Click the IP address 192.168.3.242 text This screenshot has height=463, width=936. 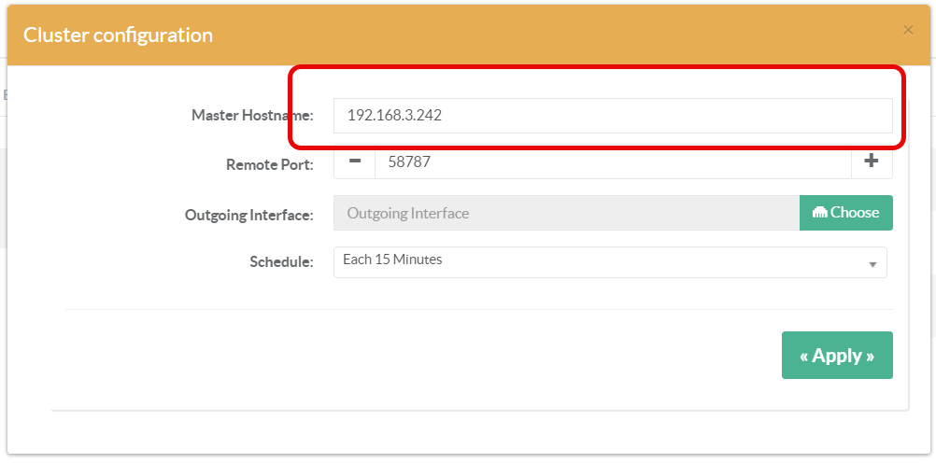point(394,116)
